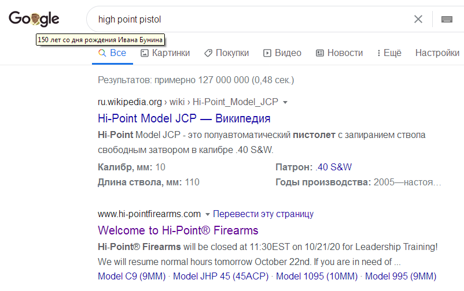Expand dropdown arrow next to Wikipedia URL
Viewport: 464px width, 291px height.
point(285,102)
